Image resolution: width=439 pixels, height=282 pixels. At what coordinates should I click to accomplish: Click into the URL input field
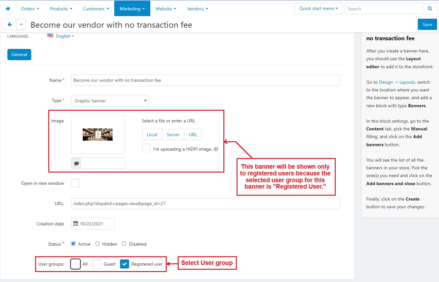coord(205,203)
